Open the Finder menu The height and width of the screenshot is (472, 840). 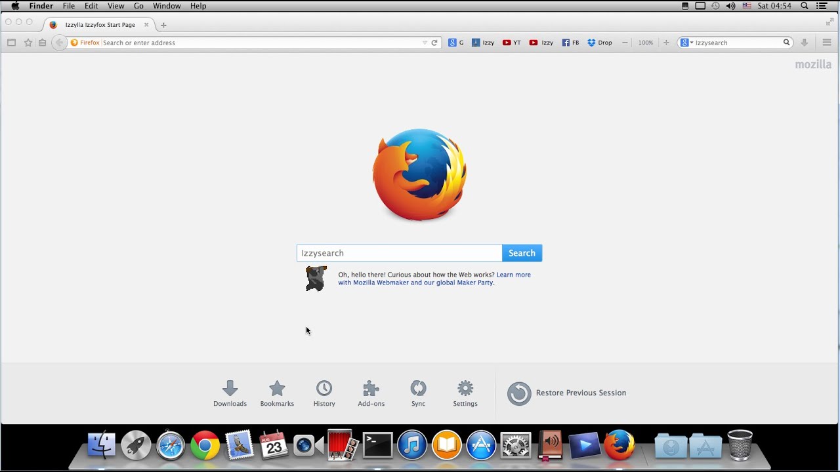(41, 6)
